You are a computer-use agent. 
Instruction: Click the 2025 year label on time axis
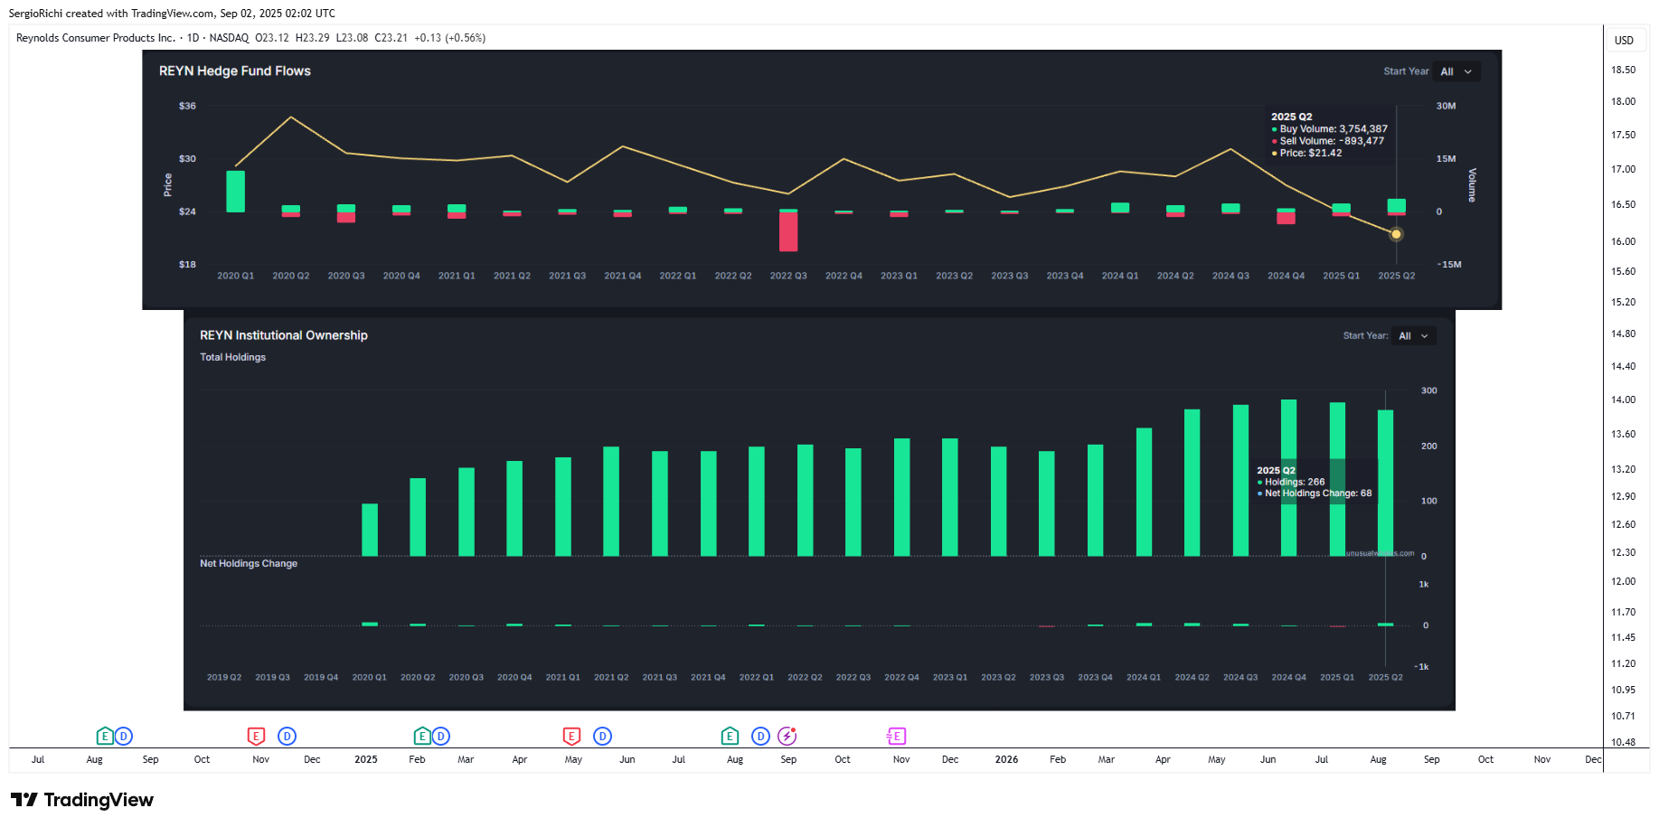point(366,759)
